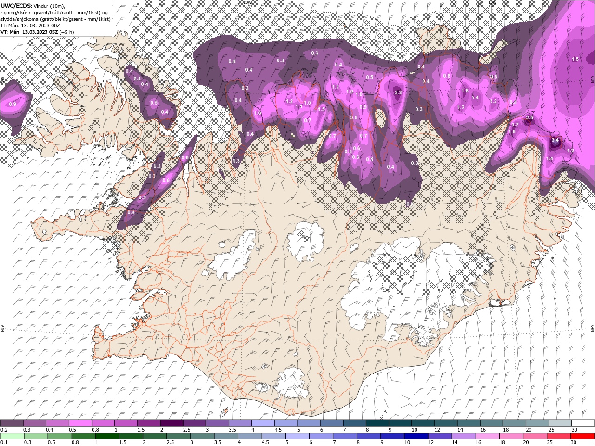The width and height of the screenshot is (595, 446).
Task: Click the '0.2' label under the snow scale
Action: (4, 430)
